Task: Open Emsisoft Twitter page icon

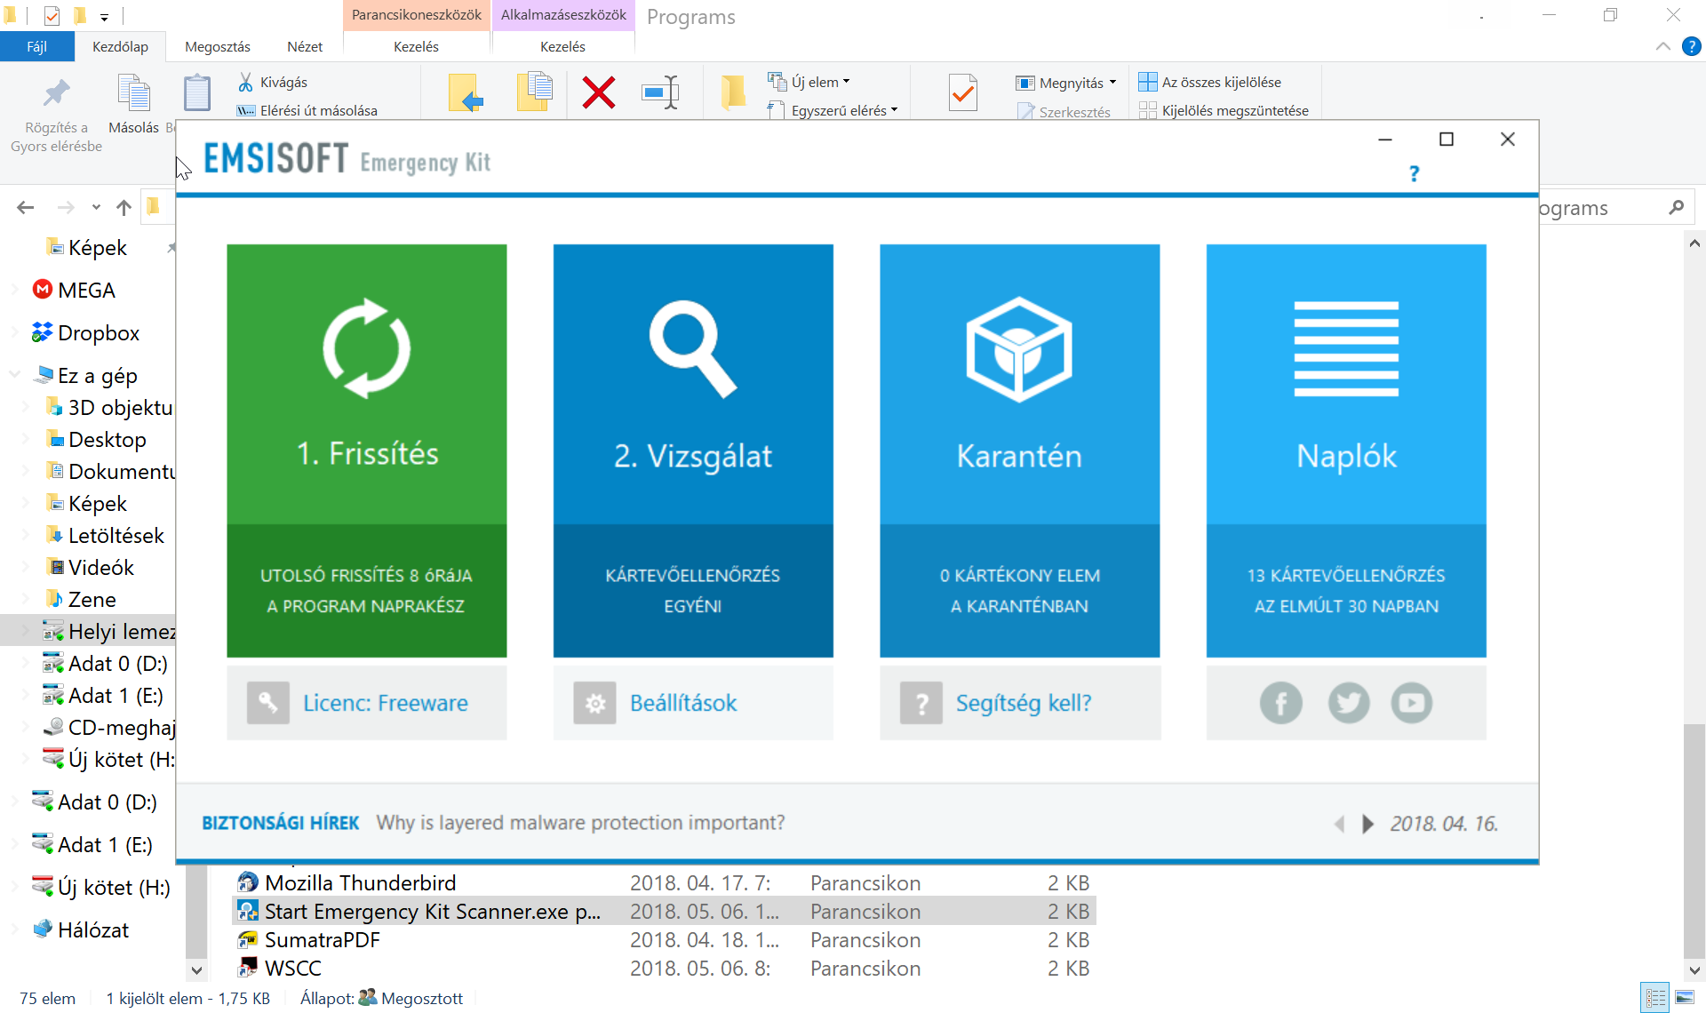Action: [1349, 703]
